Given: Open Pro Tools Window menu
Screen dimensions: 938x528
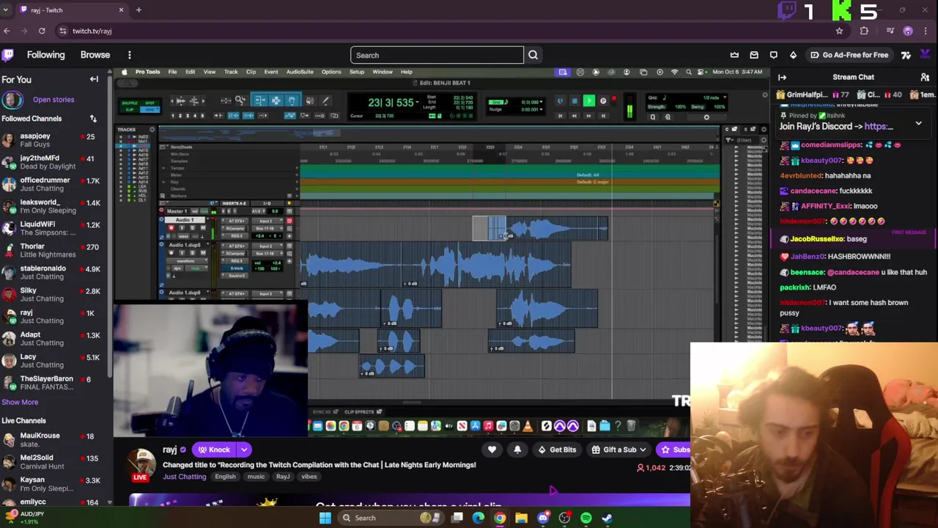Looking at the screenshot, I should tap(383, 72).
